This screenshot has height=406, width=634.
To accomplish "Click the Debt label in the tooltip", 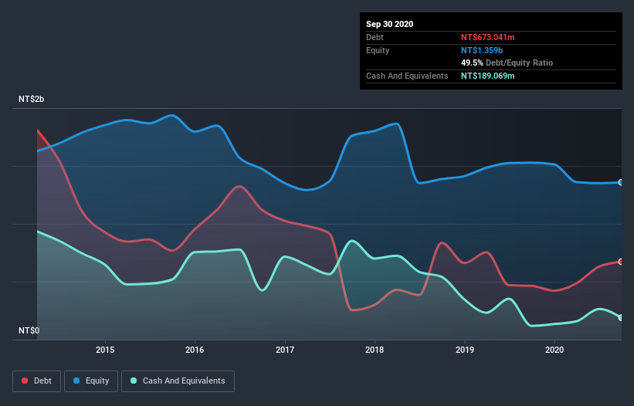I will 375,37.
